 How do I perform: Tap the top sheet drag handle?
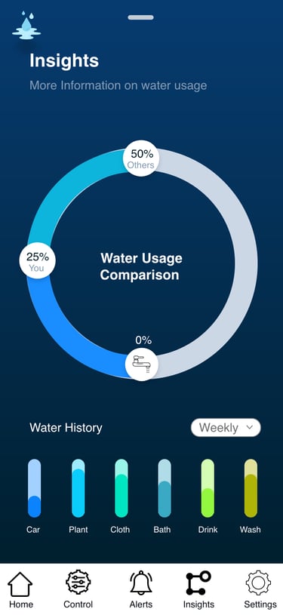click(140, 17)
